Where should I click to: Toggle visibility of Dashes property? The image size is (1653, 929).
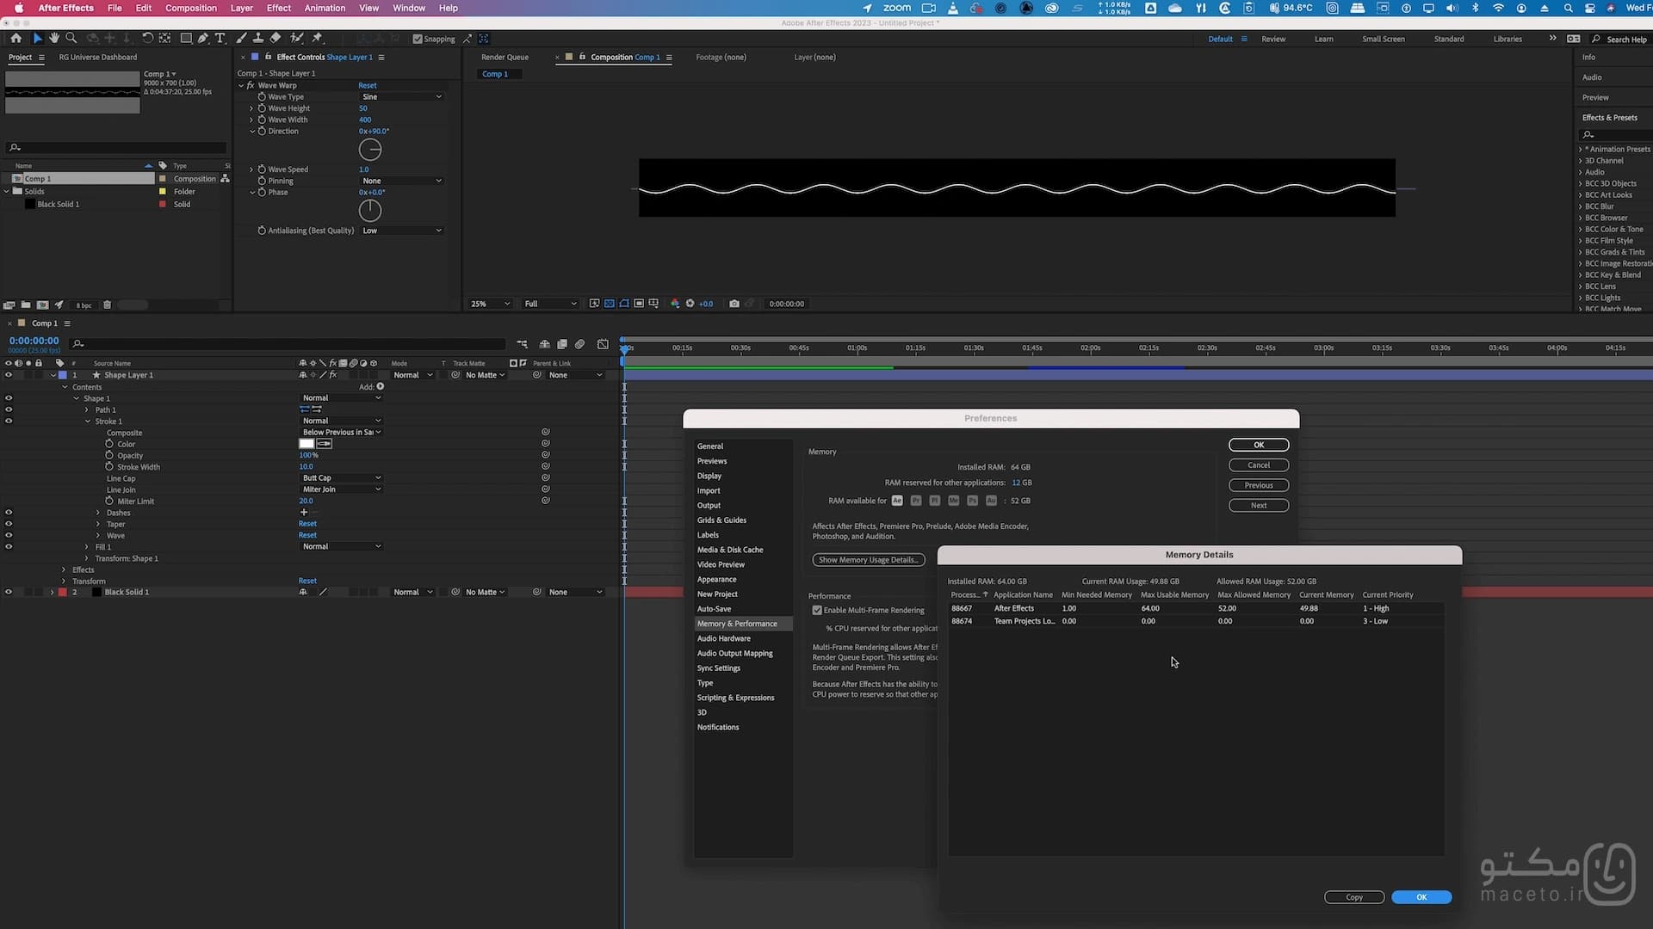pyautogui.click(x=9, y=513)
